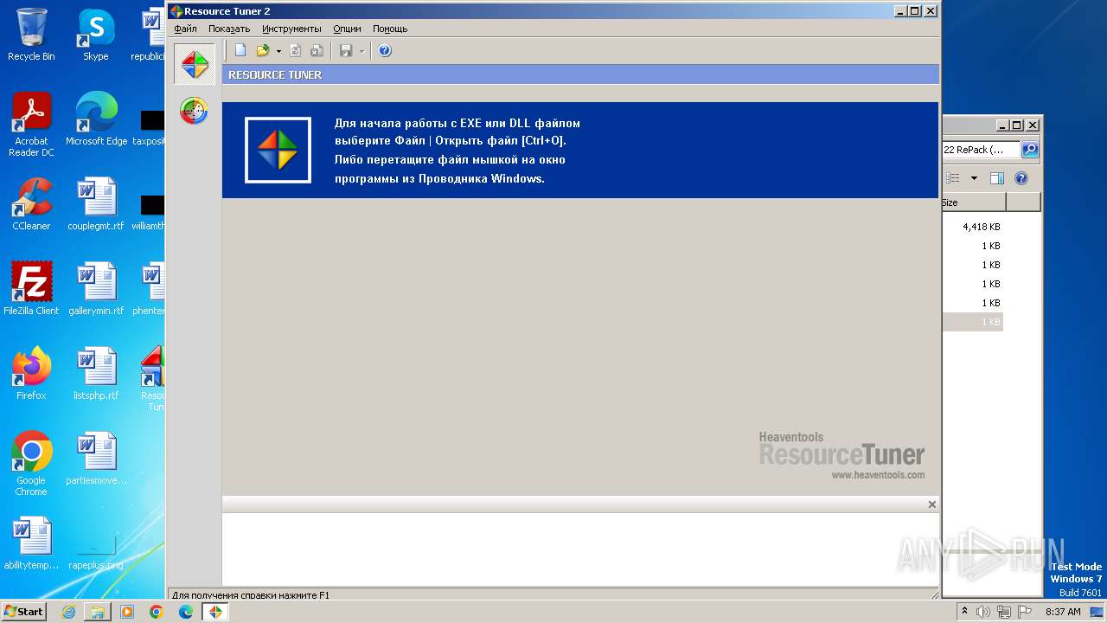Open CCleaner desktop shortcut
Screen dimensions: 1107x623
(x=31, y=204)
